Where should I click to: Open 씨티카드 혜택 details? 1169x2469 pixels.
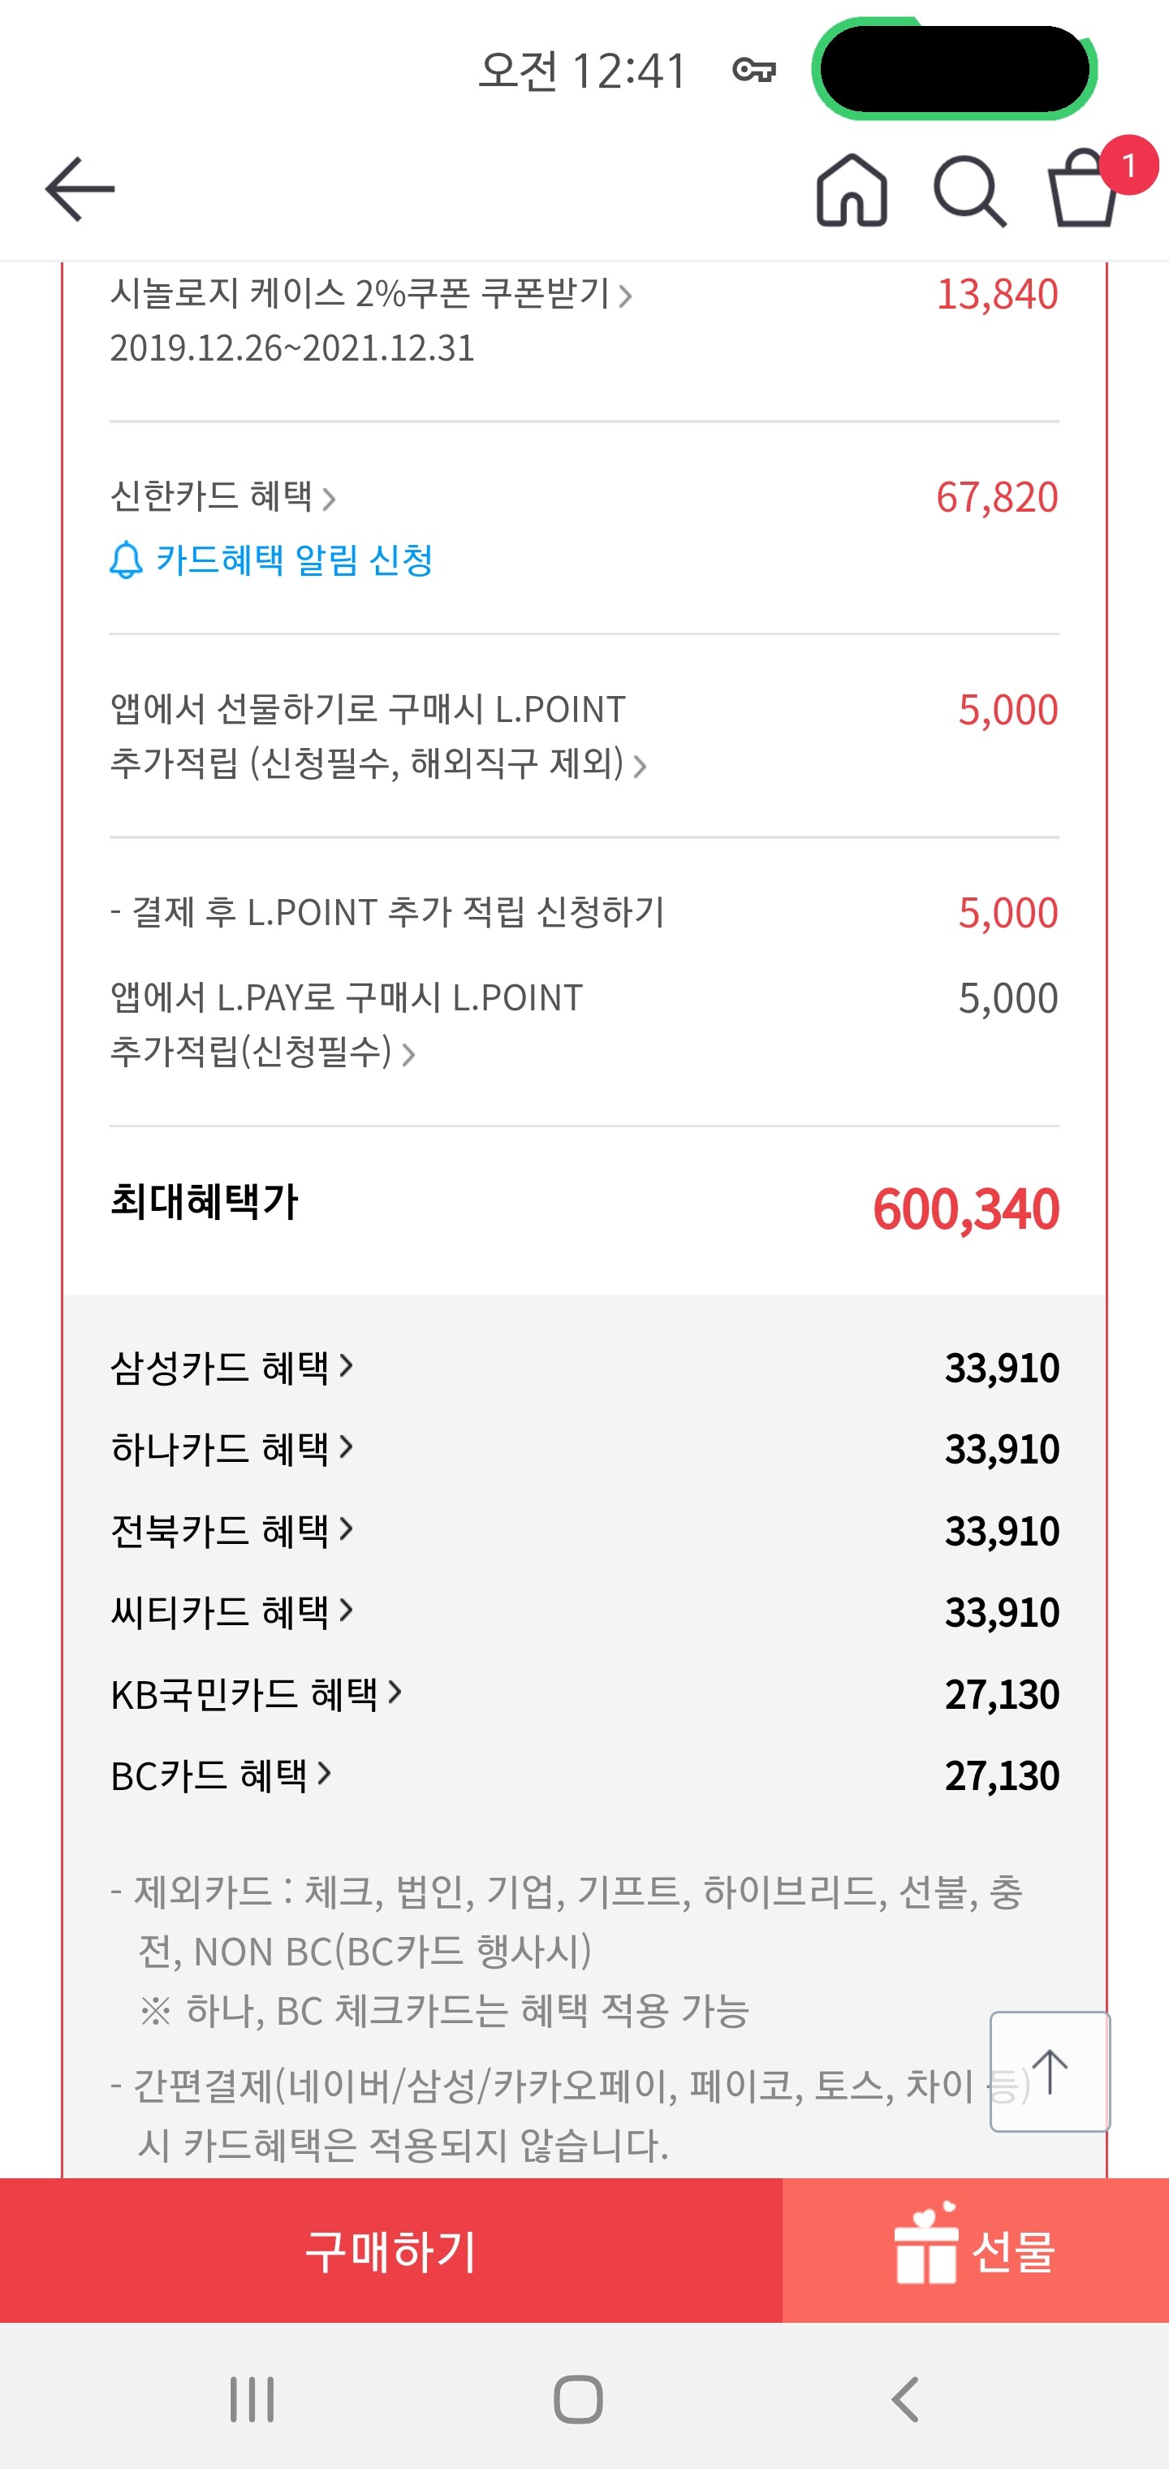[232, 1611]
